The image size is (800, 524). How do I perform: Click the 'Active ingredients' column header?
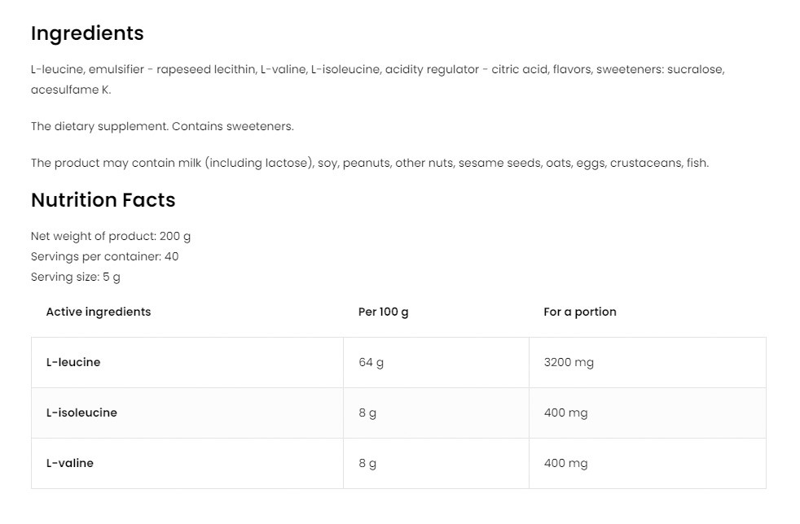point(99,312)
